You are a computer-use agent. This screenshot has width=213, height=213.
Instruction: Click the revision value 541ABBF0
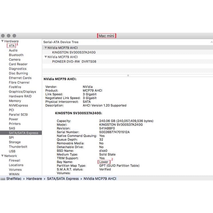(x=107, y=128)
